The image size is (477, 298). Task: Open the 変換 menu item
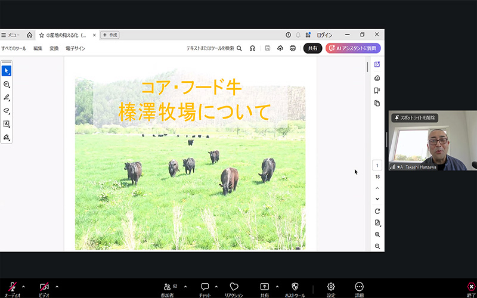point(54,48)
